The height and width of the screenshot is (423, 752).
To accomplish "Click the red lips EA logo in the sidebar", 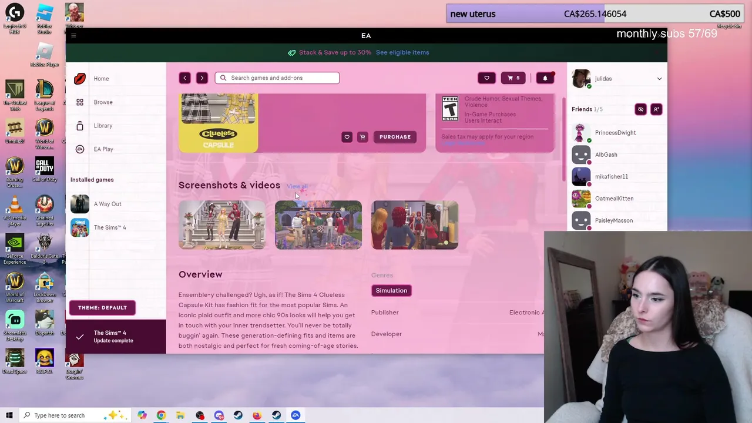I will click(80, 79).
